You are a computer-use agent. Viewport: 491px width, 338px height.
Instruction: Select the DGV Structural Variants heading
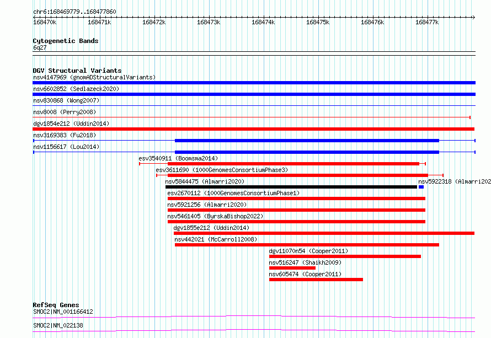point(77,71)
